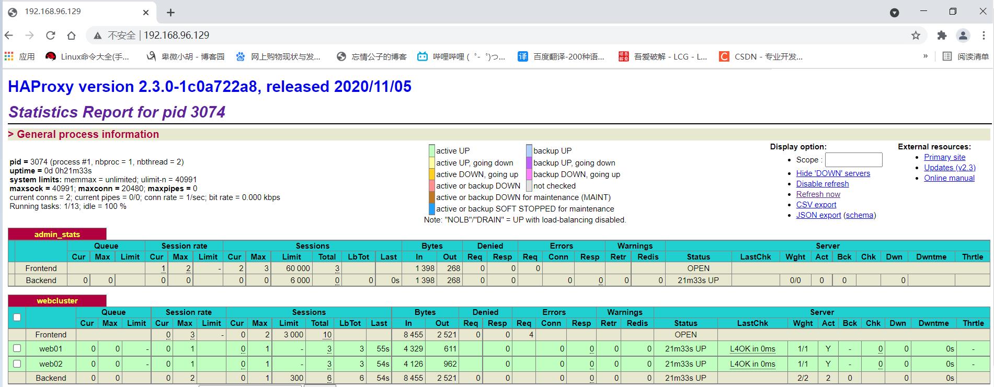994x387 pixels.
Task: Click webcluster Backend sessions limit 300
Action: [296, 378]
